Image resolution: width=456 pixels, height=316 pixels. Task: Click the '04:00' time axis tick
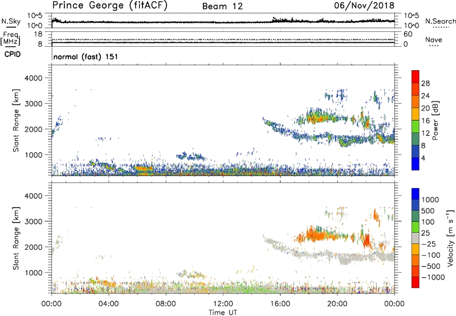pyautogui.click(x=108, y=304)
